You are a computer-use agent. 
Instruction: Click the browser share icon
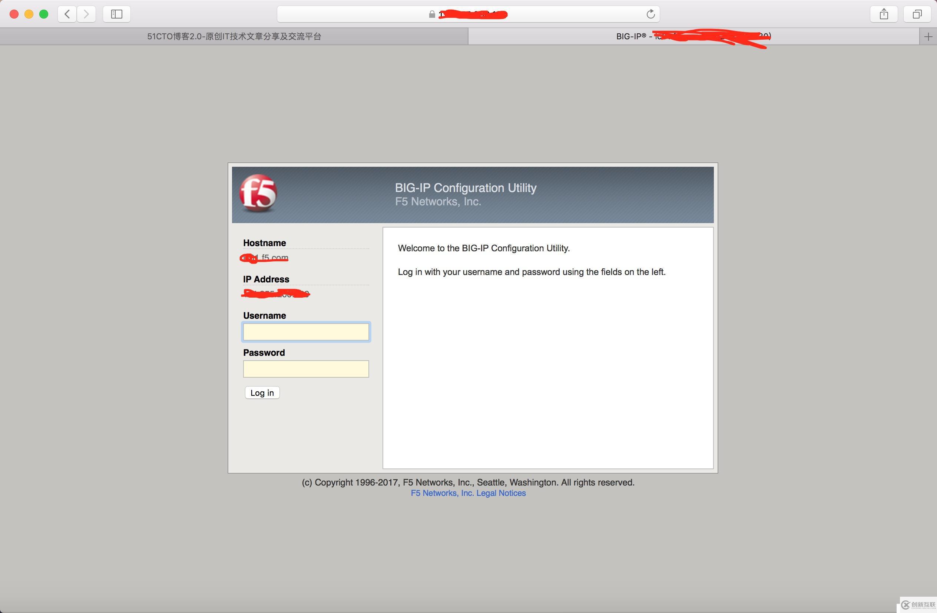point(884,14)
